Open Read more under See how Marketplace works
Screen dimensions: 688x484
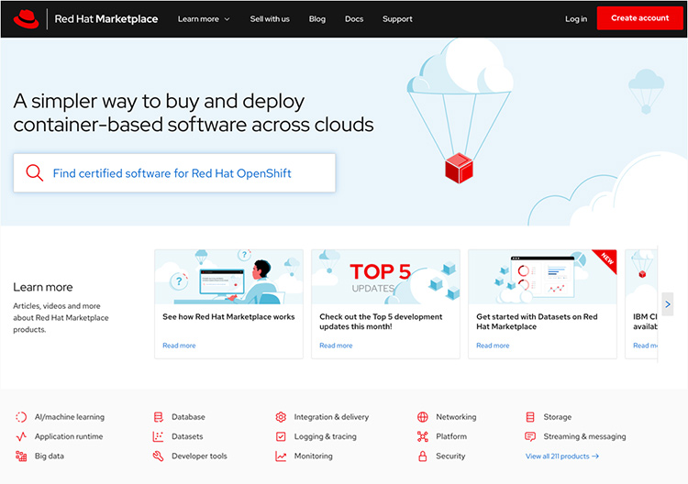pos(179,346)
